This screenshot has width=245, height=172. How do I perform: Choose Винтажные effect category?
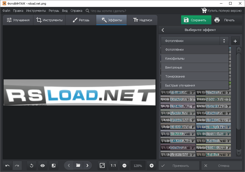(x=195, y=68)
